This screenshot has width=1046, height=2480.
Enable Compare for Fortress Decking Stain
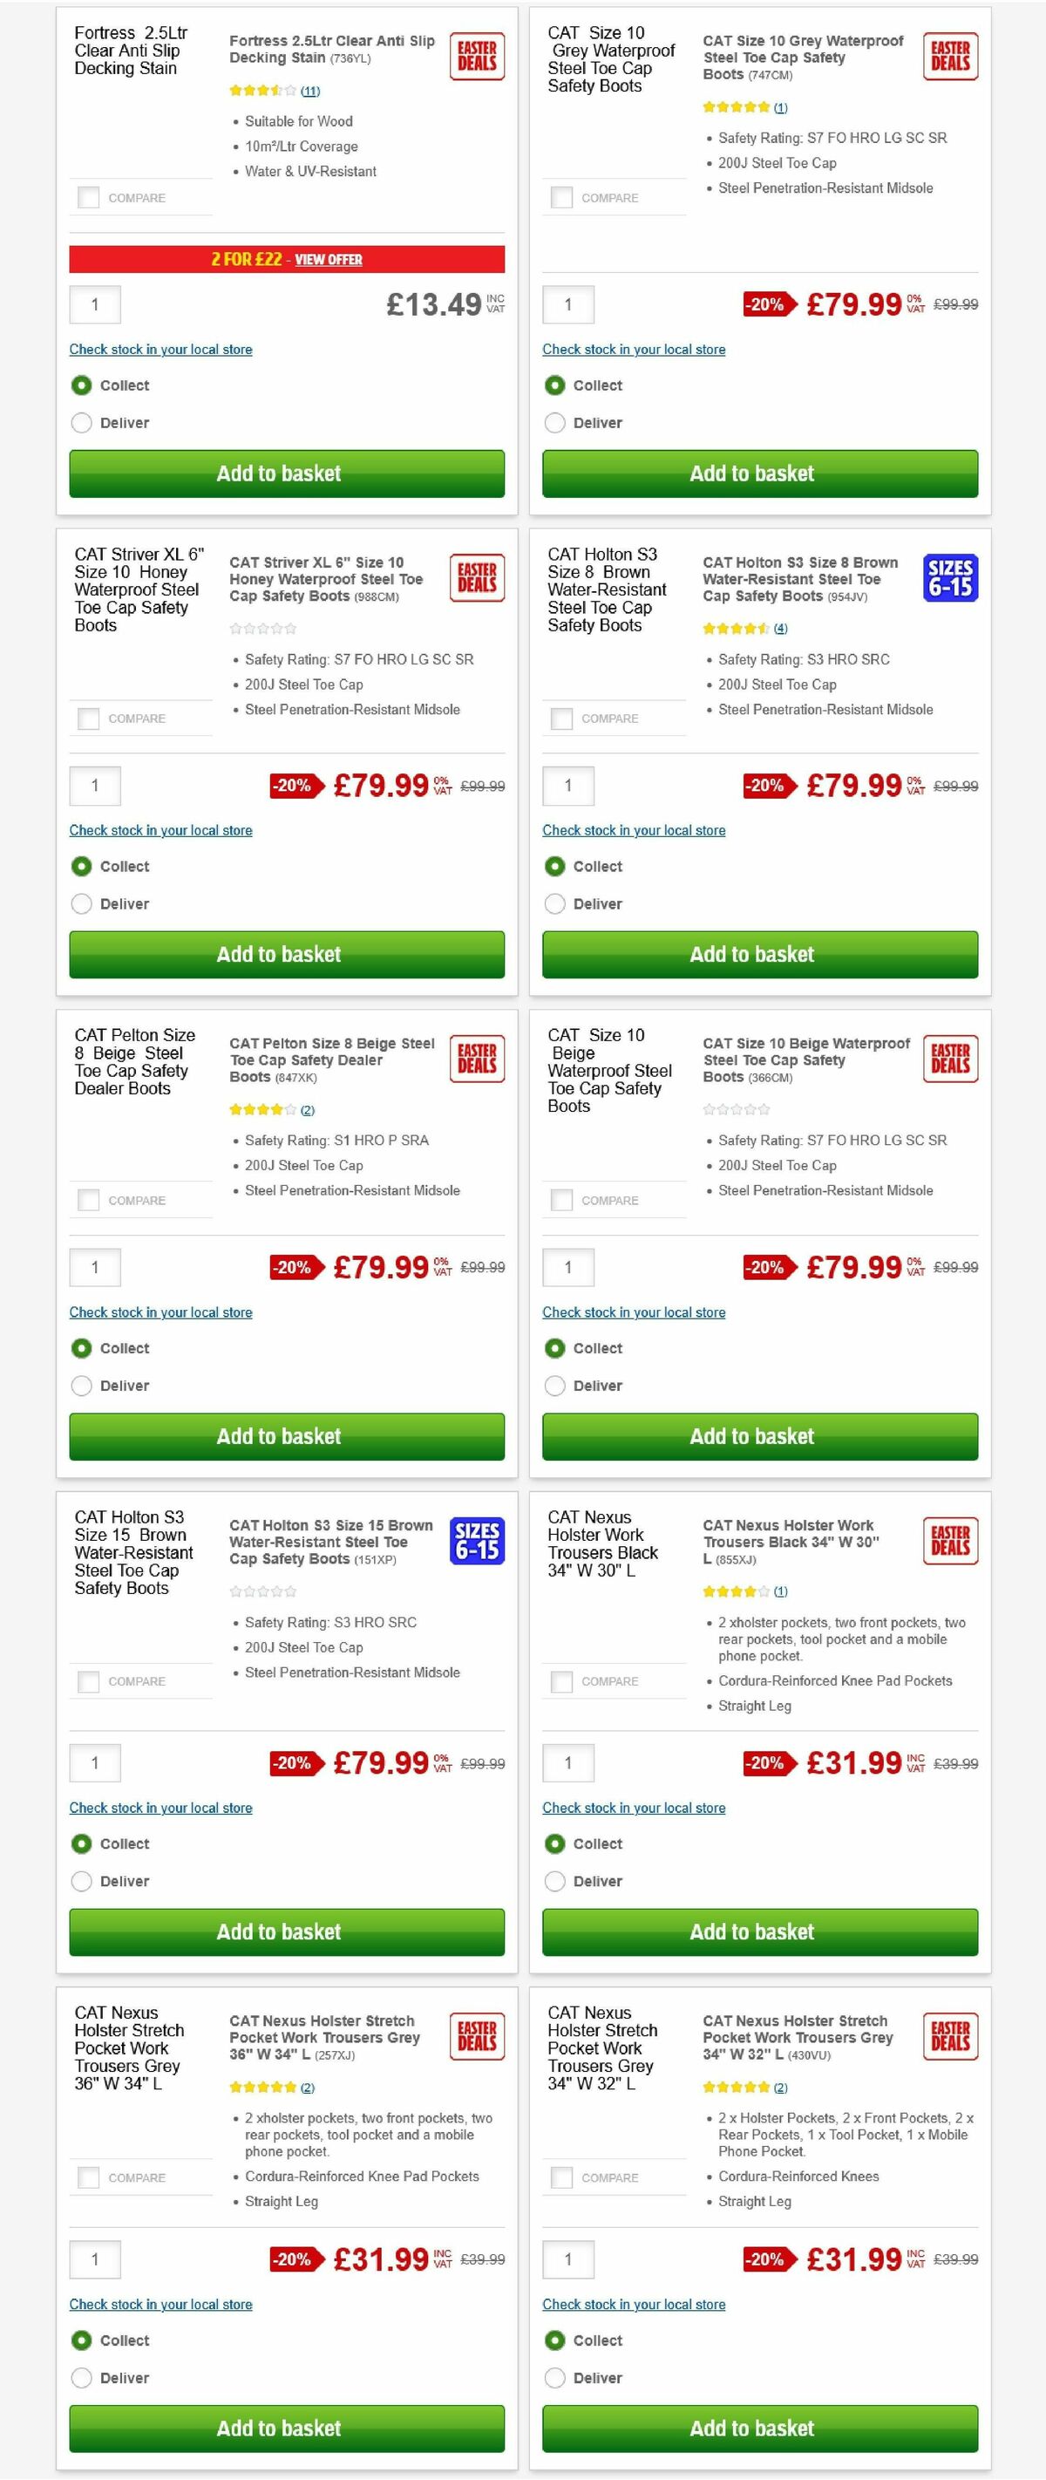[87, 196]
